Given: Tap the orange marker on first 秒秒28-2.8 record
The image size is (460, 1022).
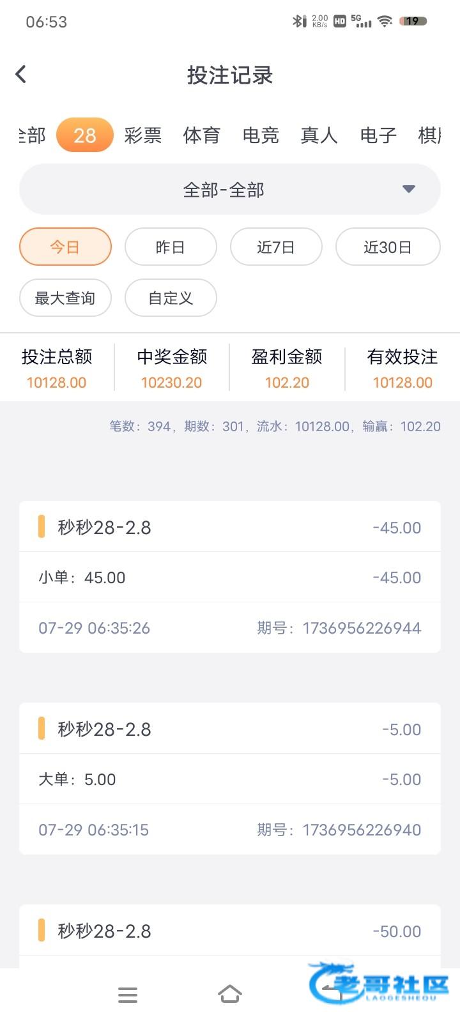Looking at the screenshot, I should tap(42, 527).
